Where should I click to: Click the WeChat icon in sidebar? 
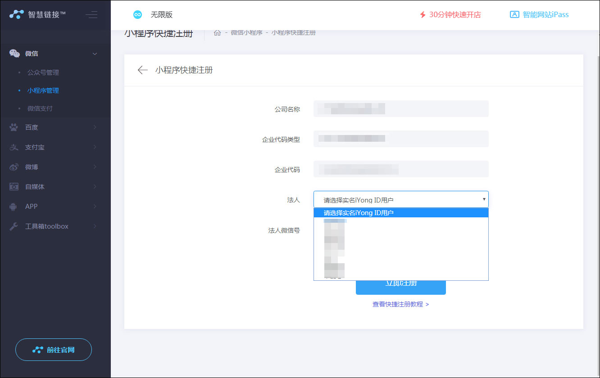click(14, 54)
